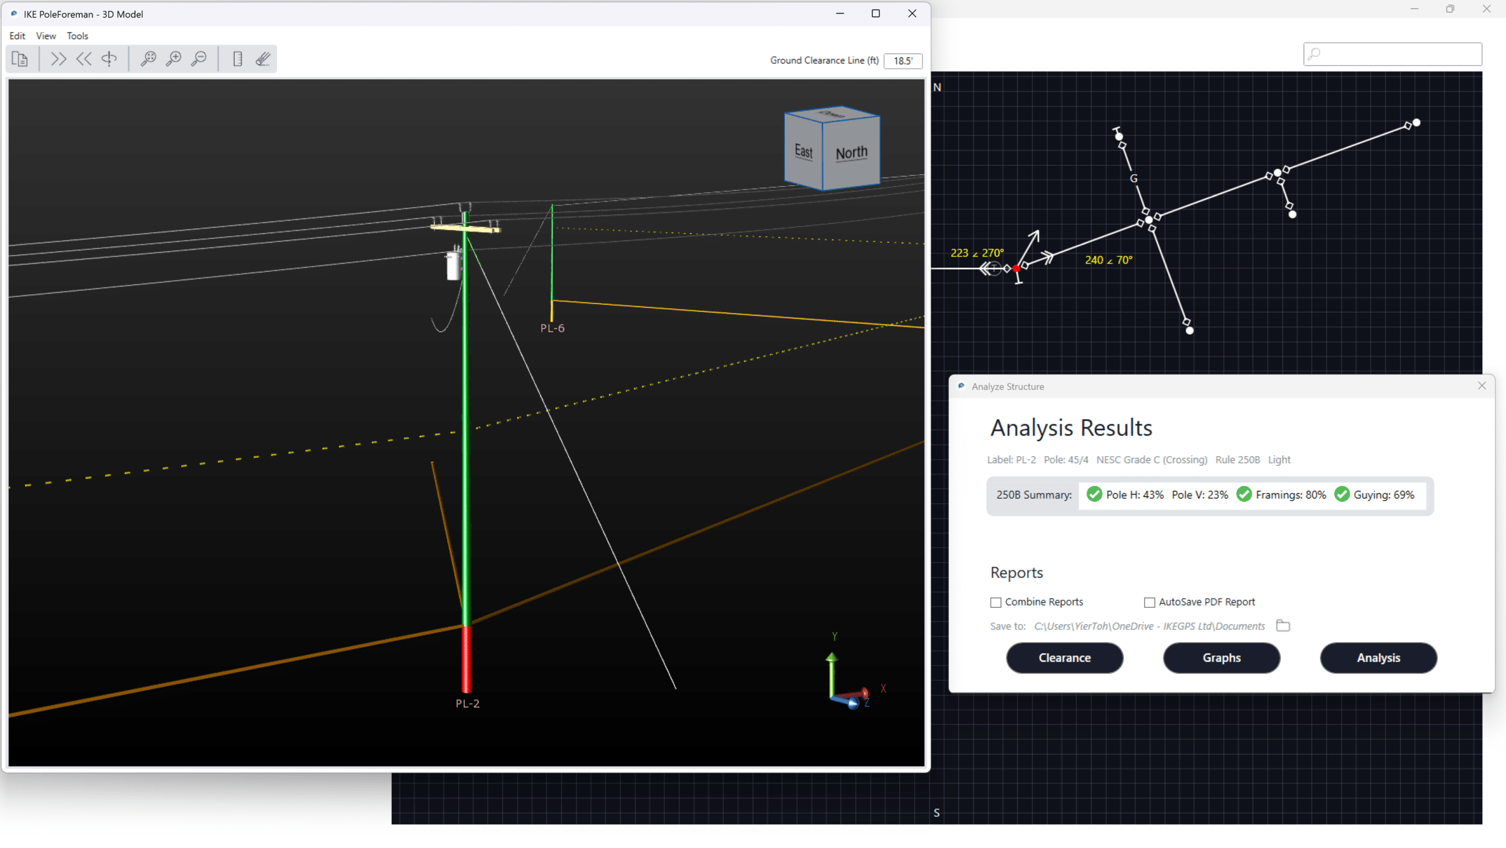Maximize the 3D Model window
This screenshot has width=1506, height=848.
[x=875, y=14]
